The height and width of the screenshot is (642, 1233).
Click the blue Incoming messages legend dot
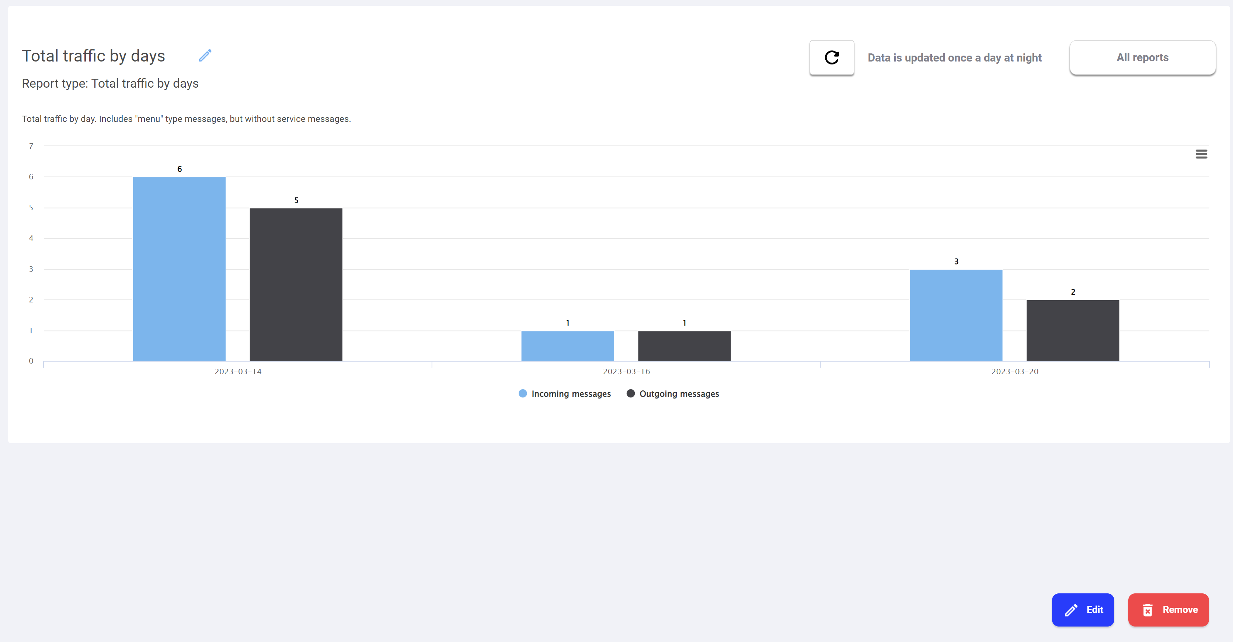pyautogui.click(x=523, y=393)
